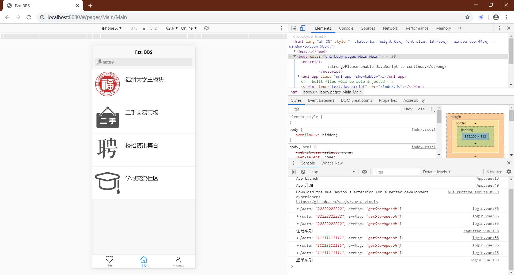
Task: Open the DOM Breakpoints tab
Action: pyautogui.click(x=356, y=100)
